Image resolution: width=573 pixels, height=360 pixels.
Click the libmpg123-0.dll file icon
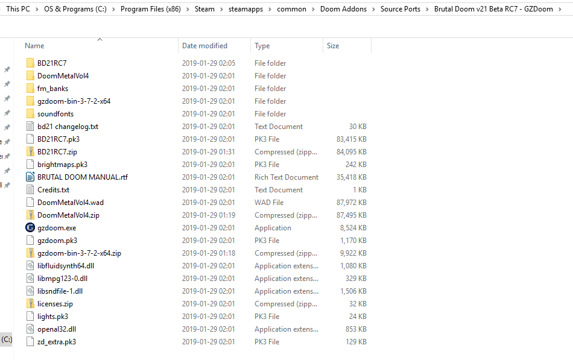click(x=30, y=279)
